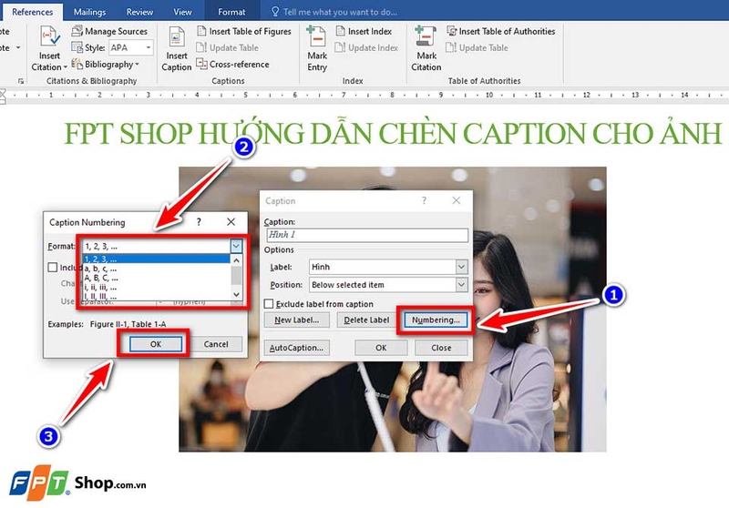Toggle Exclude label from caption checkbox
This screenshot has width=729, height=508.
[269, 304]
